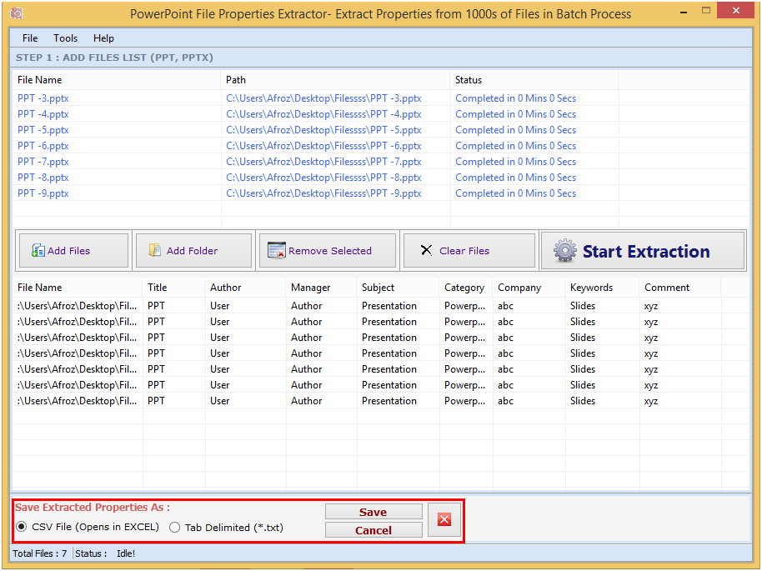The image size is (762, 571).
Task: Click Idle! status text
Action: point(126,553)
